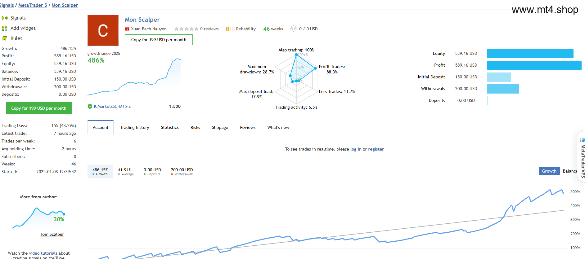Click the Tom Scalper 30% growth chart thumbnail
The width and height of the screenshot is (585, 259).
click(39, 218)
